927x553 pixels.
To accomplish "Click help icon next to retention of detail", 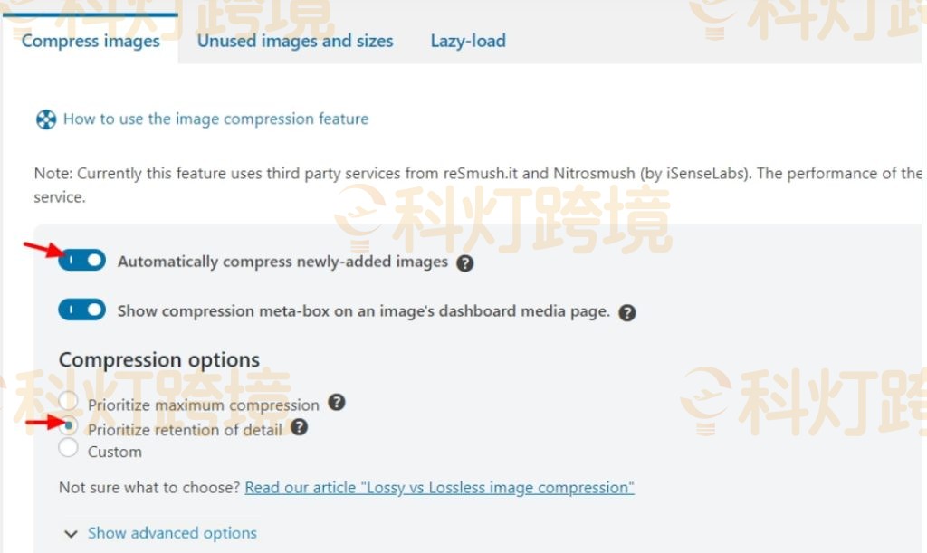I will tap(299, 427).
